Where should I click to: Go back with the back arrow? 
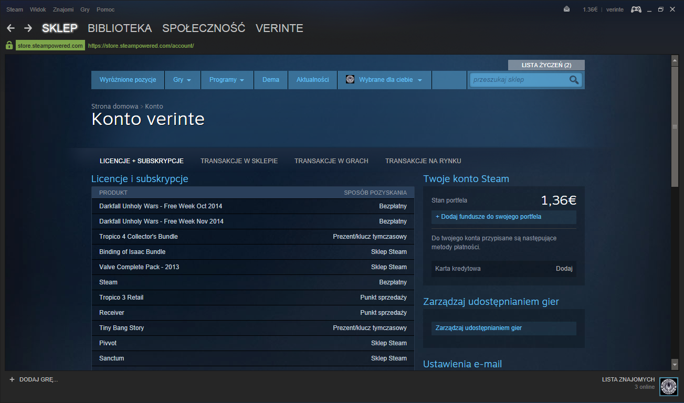(10, 28)
